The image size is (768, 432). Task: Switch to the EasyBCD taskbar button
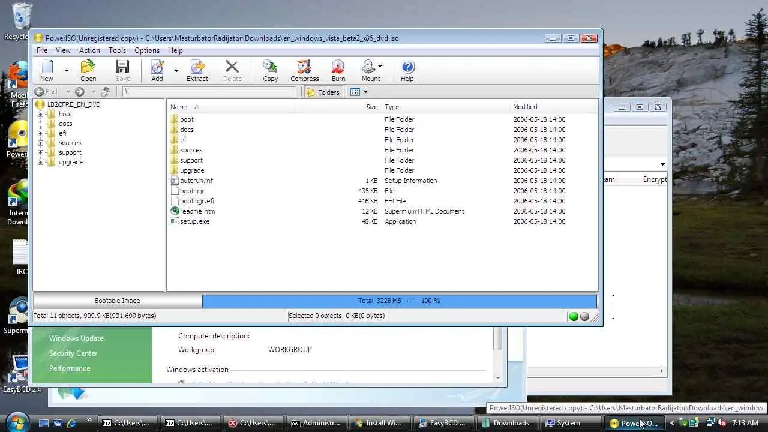(x=443, y=423)
